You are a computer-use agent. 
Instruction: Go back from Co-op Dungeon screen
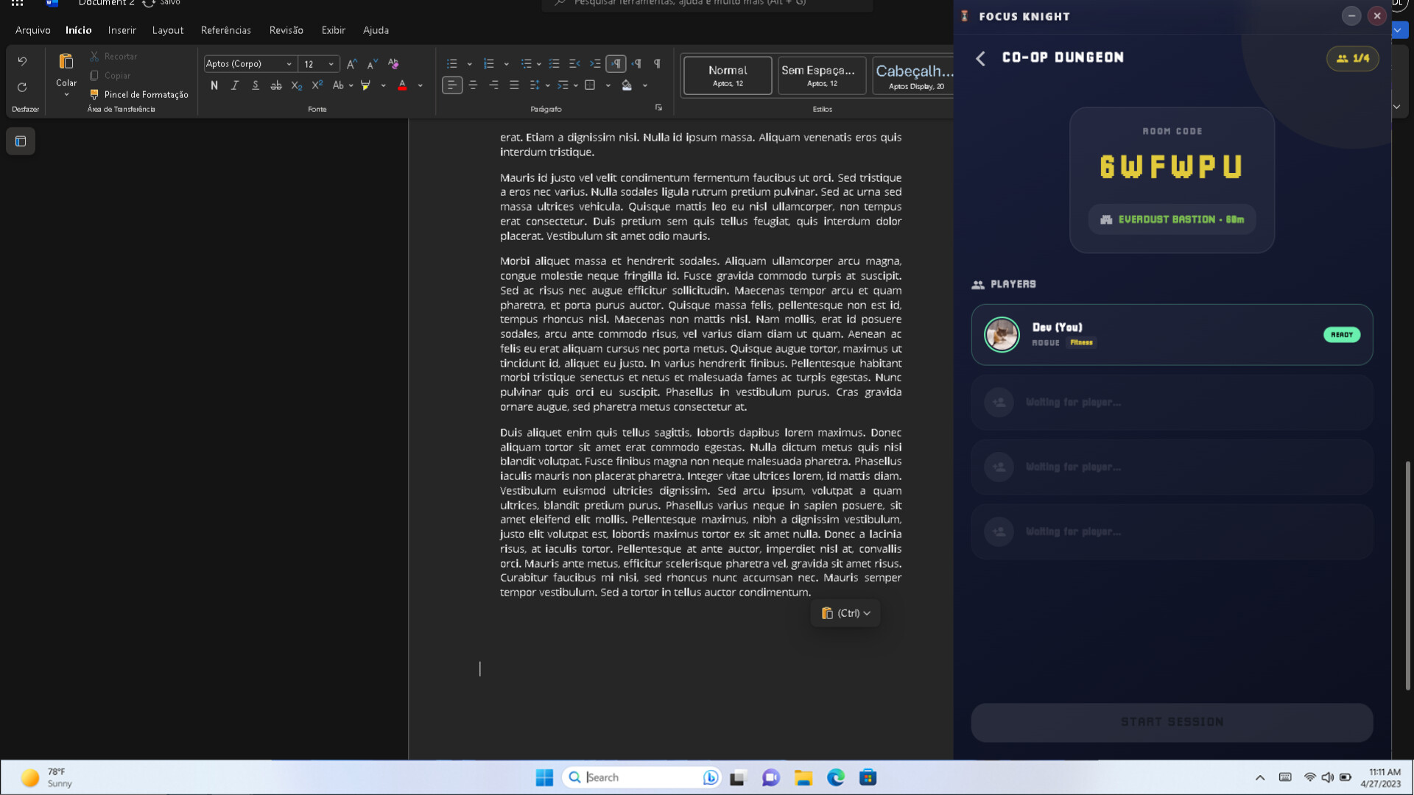[x=980, y=58]
